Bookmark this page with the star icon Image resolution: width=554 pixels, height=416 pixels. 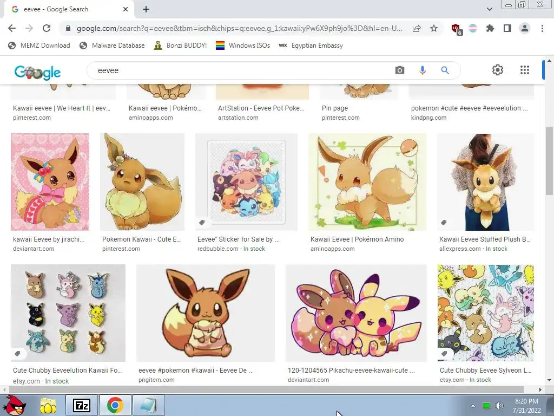click(x=434, y=28)
